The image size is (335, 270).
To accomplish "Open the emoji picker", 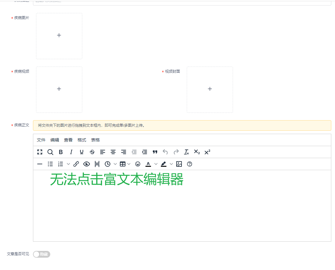I will (138, 164).
